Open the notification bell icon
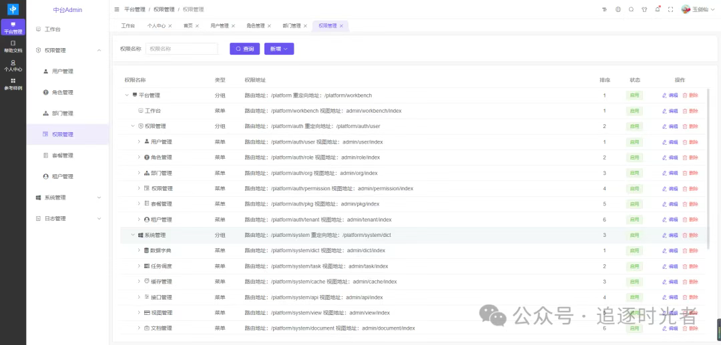Screen dimensions: 721x345 tap(658, 9)
